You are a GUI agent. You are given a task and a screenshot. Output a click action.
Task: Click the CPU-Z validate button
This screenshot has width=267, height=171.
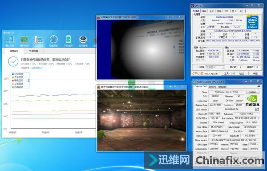click(242, 73)
